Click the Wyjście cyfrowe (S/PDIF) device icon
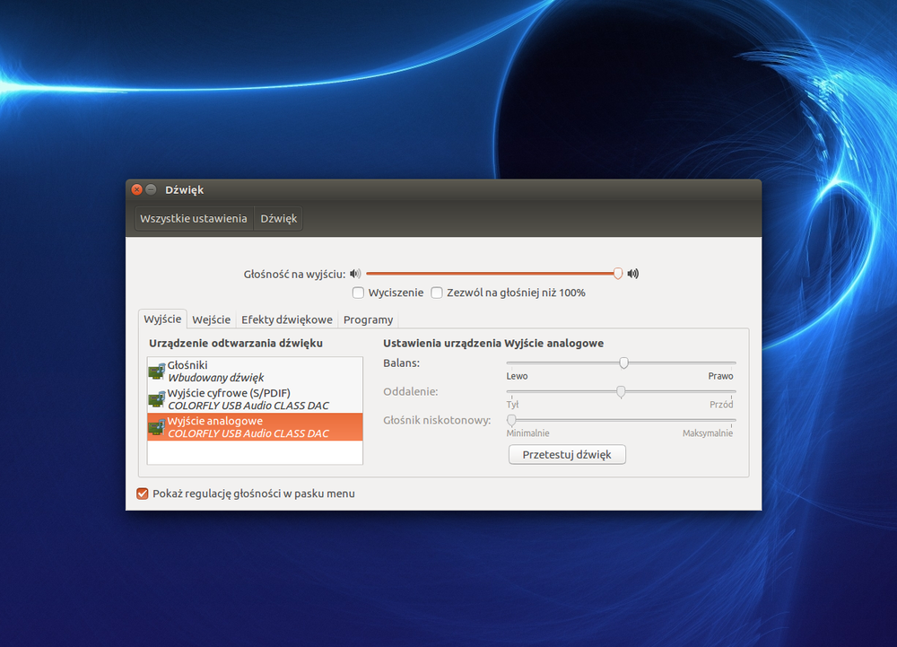Screen dimensions: 897x647 [x=156, y=399]
